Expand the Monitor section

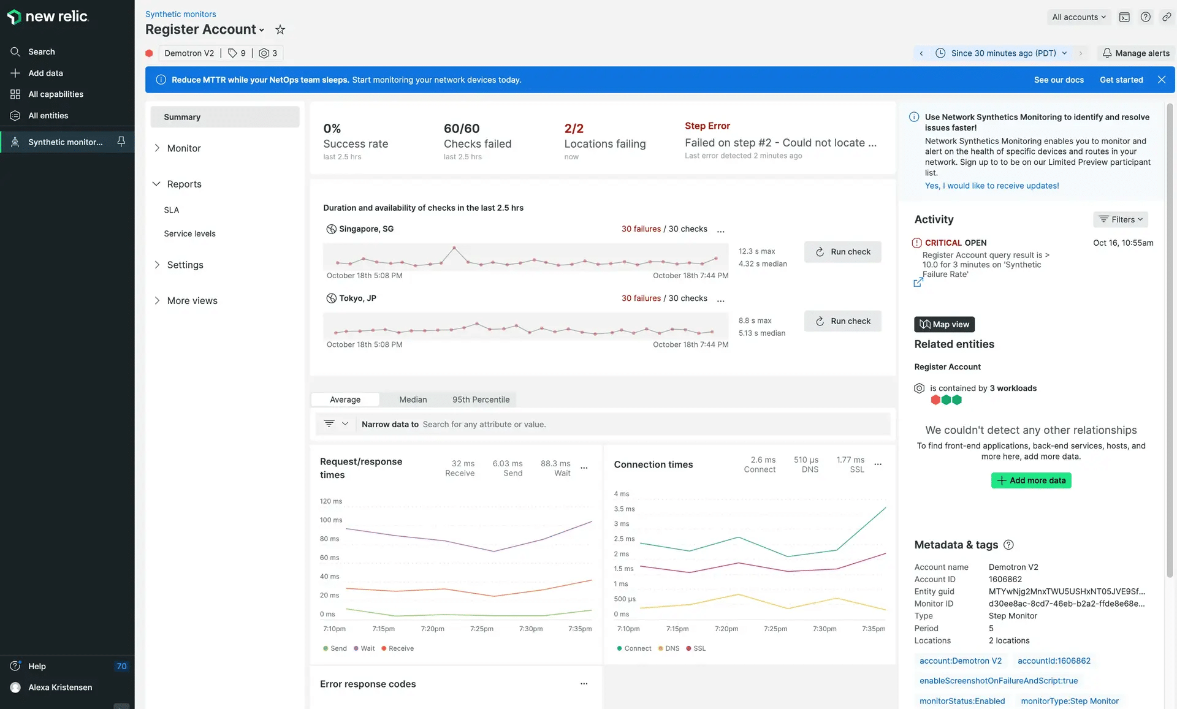pos(184,148)
